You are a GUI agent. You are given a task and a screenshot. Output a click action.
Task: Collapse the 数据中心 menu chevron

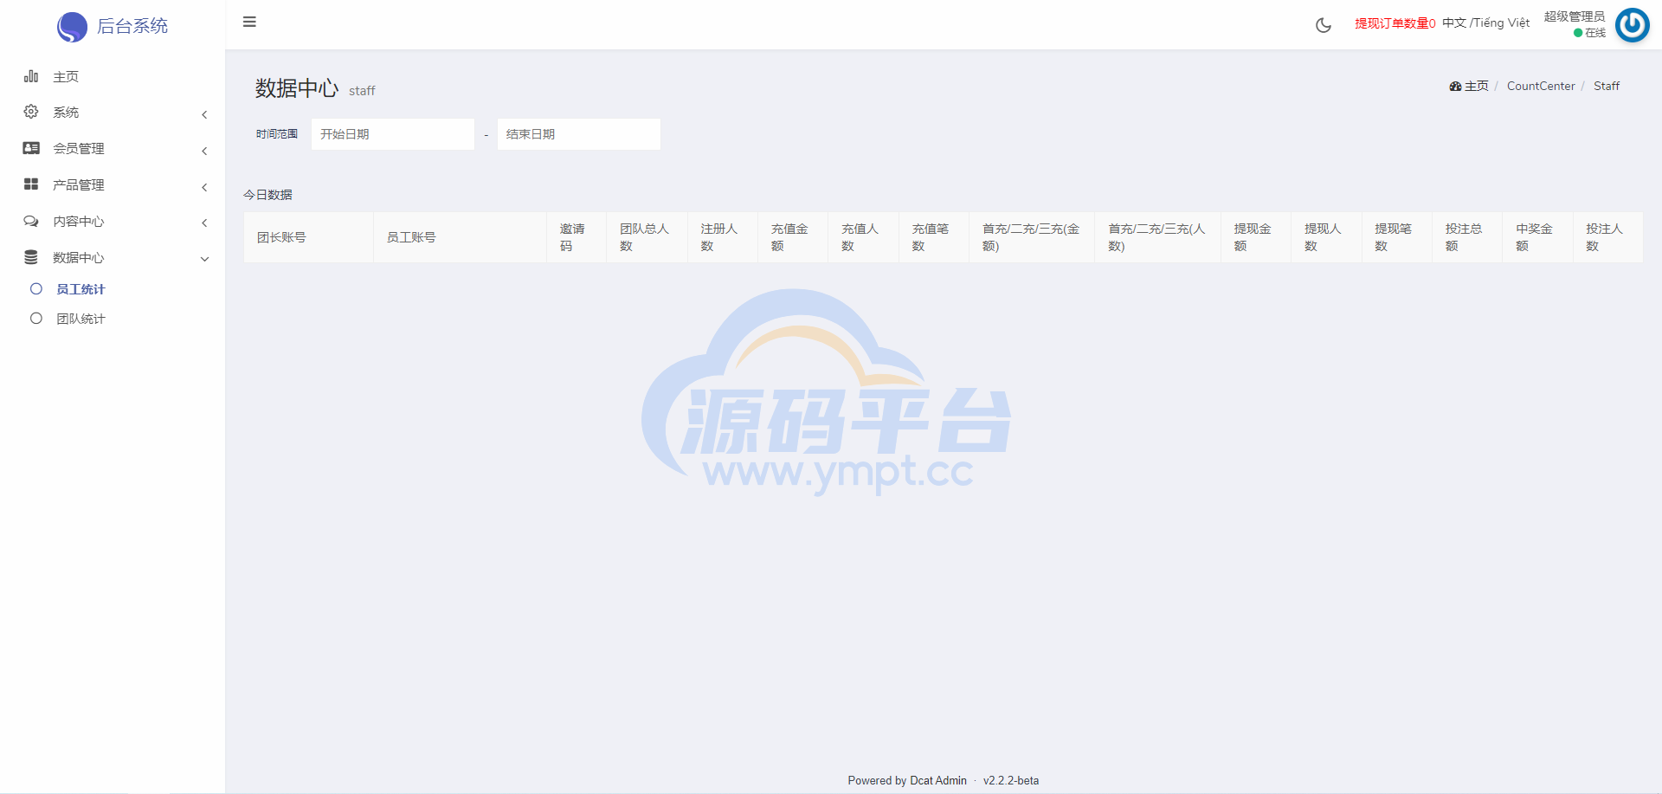(204, 259)
